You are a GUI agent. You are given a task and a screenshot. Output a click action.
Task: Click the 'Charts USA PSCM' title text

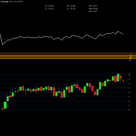pos(16,2)
